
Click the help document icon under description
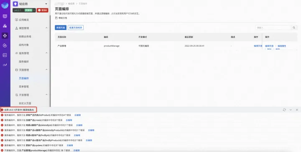56,18
